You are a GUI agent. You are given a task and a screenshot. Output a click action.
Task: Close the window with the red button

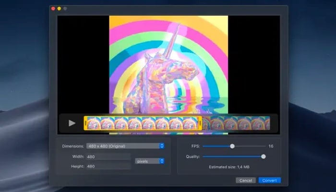tap(53, 9)
